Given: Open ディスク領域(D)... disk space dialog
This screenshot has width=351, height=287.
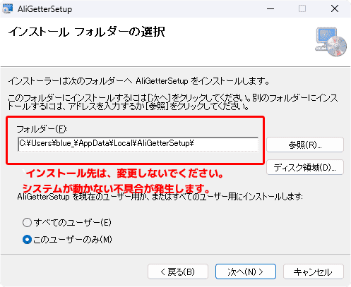Looking at the screenshot, I should click(x=305, y=167).
